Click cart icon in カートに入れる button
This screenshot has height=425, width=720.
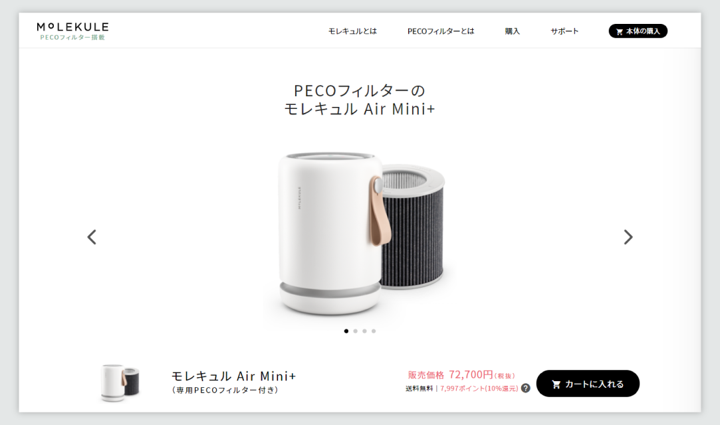point(556,384)
